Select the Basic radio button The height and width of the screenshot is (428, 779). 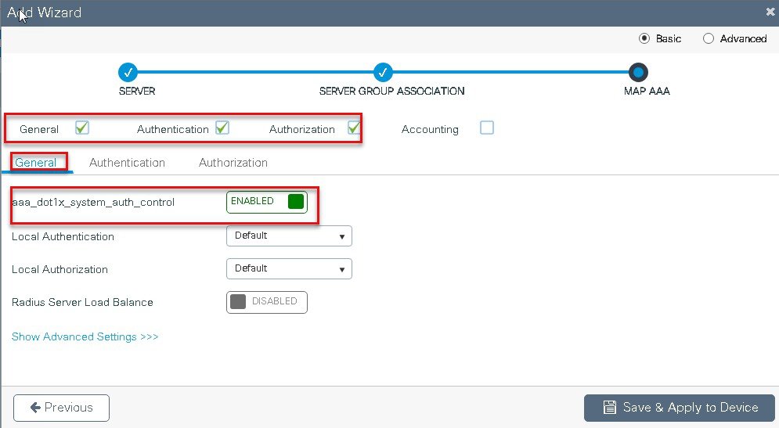(x=644, y=38)
